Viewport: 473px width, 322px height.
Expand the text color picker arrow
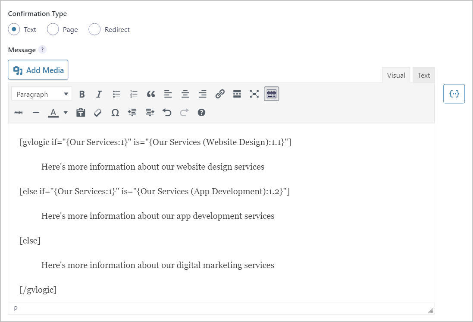66,113
